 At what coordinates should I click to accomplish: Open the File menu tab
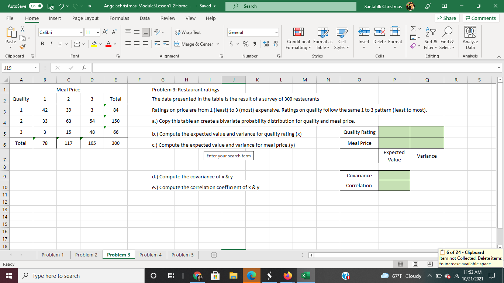10,18
